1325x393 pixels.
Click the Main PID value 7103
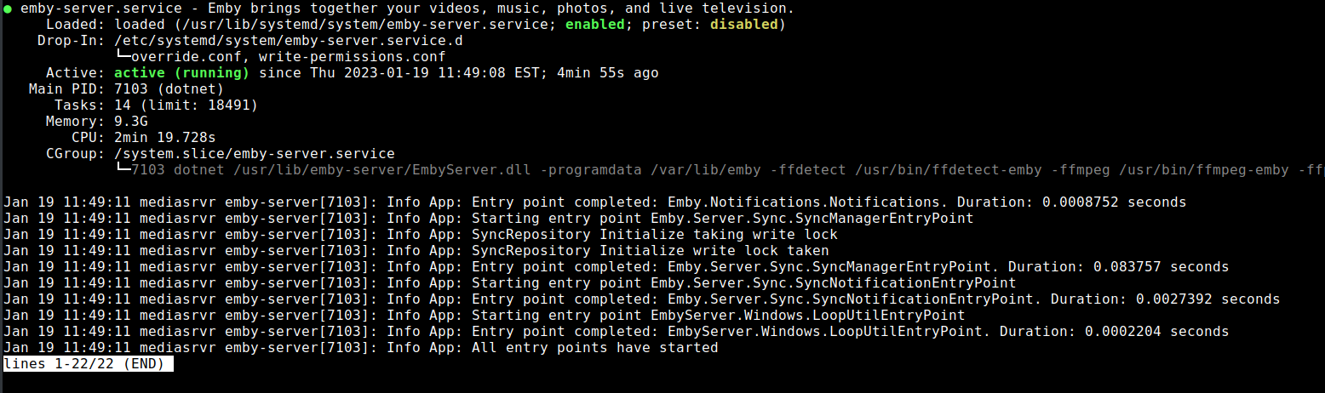pyautogui.click(x=130, y=89)
